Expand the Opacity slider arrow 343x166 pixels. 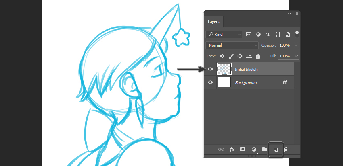coord(297,45)
